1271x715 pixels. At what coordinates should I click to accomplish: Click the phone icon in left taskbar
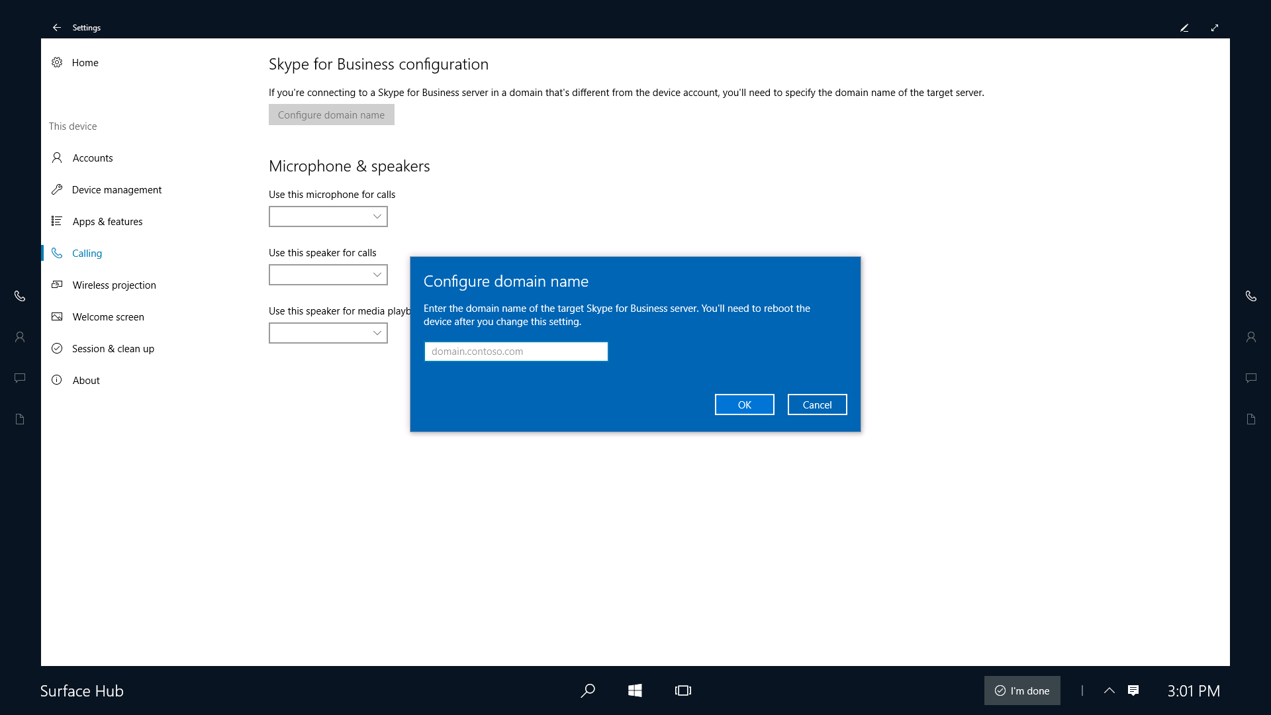point(19,296)
